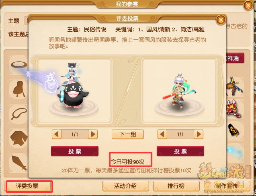
Task: Select the necklace accessory slot icon
Action: coord(18,114)
